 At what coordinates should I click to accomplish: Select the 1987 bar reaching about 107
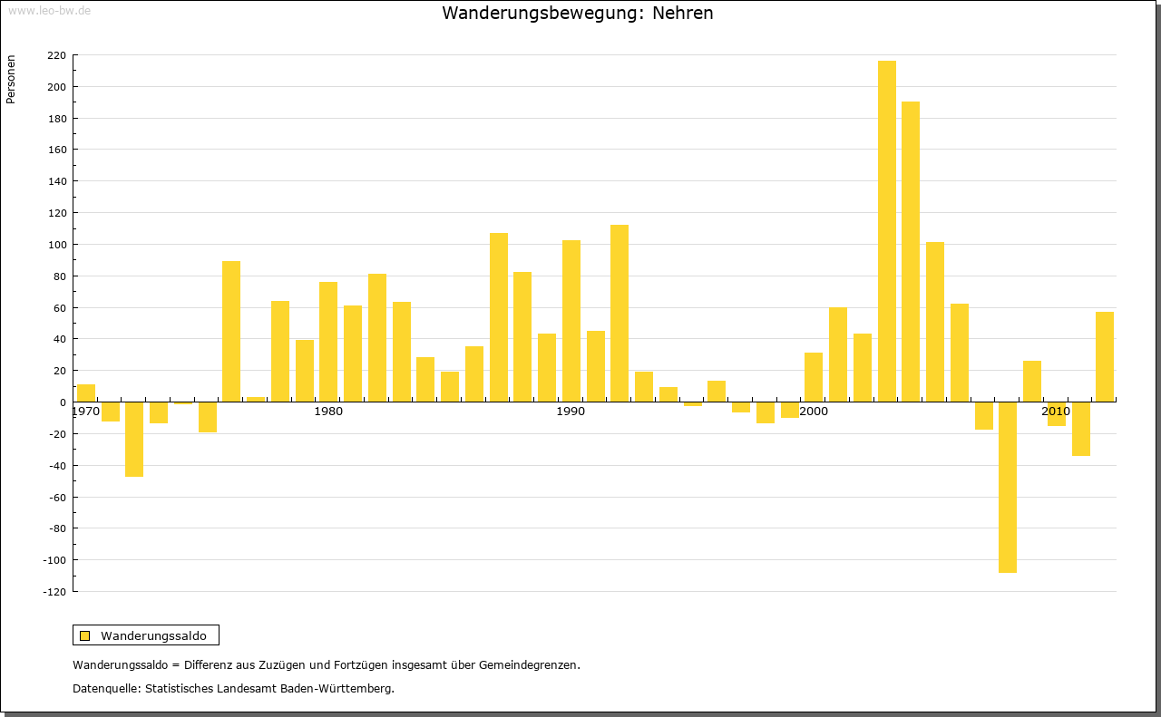click(x=499, y=317)
